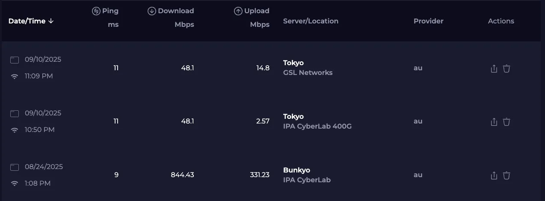Image resolution: width=545 pixels, height=201 pixels.
Task: Click the Tokyo IPA CyberLab 400G server
Action: pyautogui.click(x=317, y=126)
